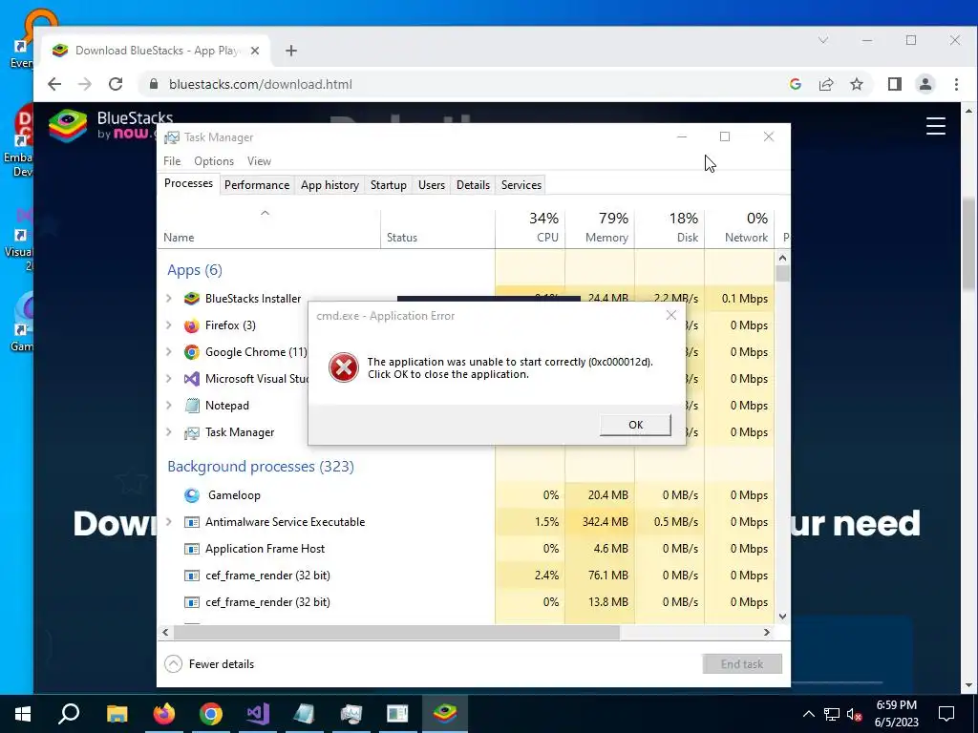Click the Firefox icon in process list
The width and height of the screenshot is (978, 733).
(191, 325)
